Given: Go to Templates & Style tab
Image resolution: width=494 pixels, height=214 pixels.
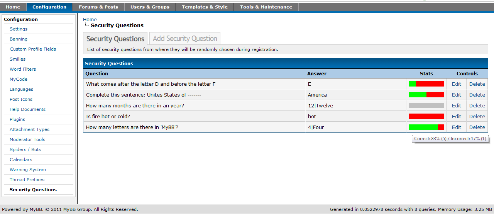Looking at the screenshot, I should (x=205, y=7).
